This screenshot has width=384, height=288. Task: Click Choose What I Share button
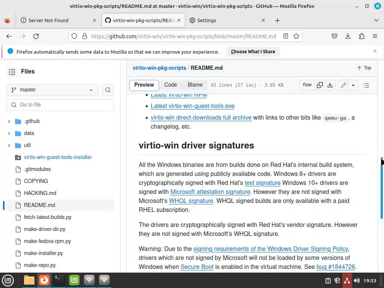(253, 52)
